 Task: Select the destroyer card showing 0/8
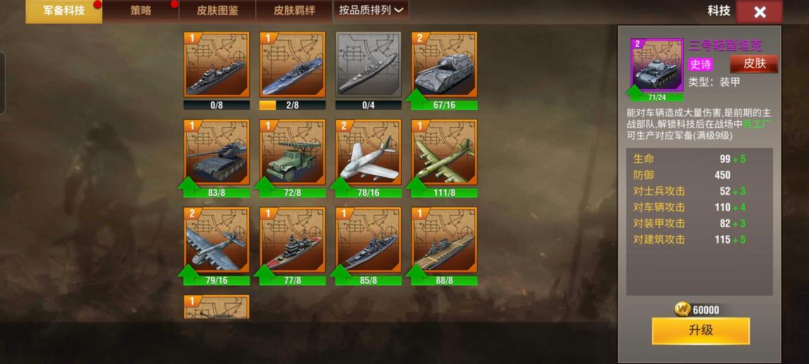tap(217, 65)
